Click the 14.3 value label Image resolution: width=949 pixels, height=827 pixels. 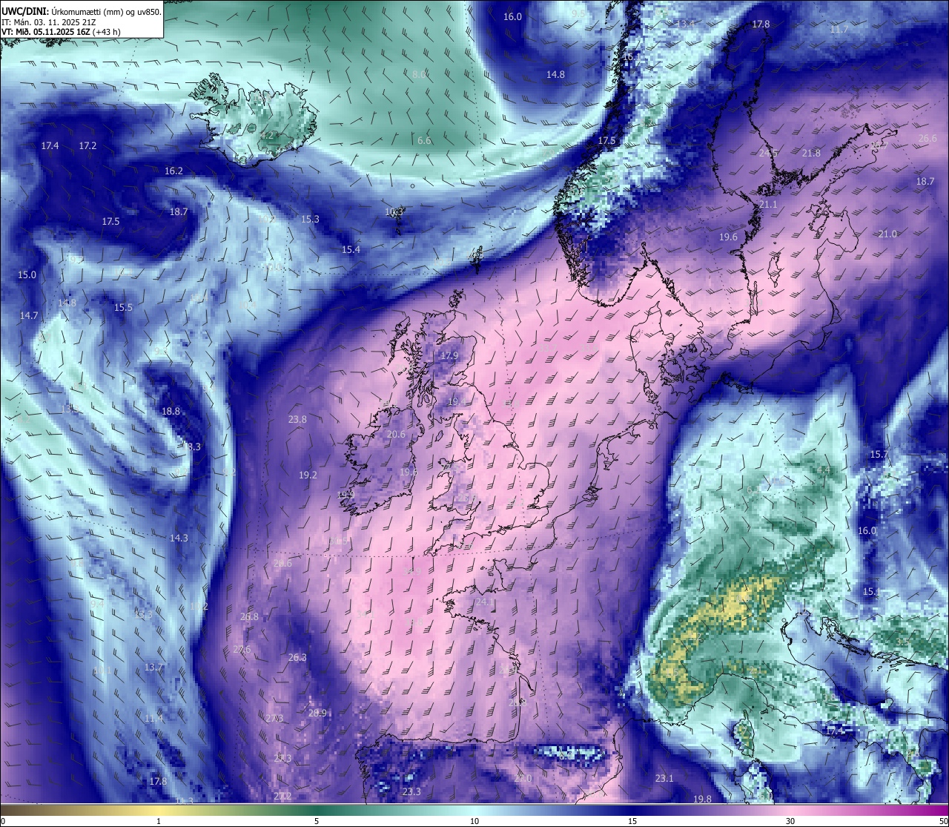tap(179, 538)
